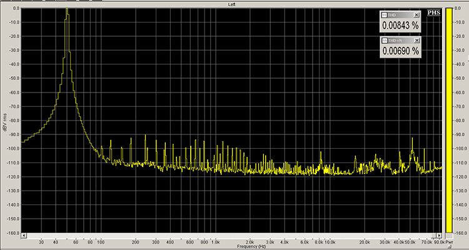The image size is (469, 250).
Task: Click the 0.00843 % THD value
Action: pos(401,26)
